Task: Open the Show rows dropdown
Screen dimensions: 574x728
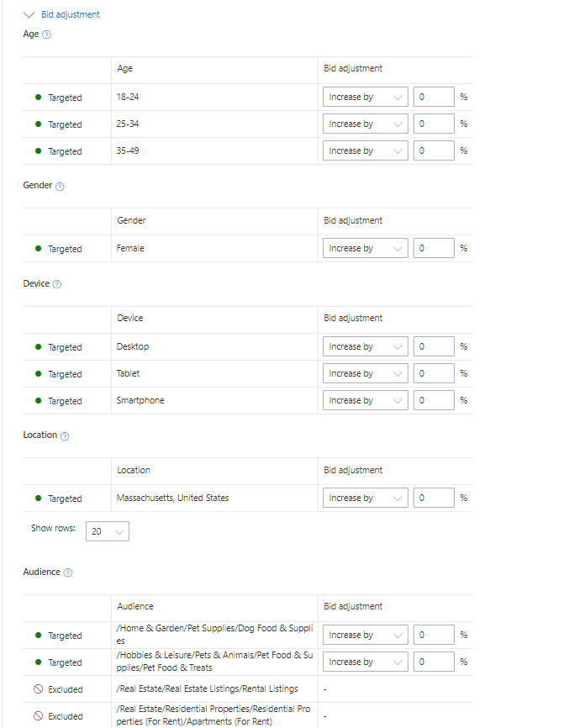Action: point(108,531)
